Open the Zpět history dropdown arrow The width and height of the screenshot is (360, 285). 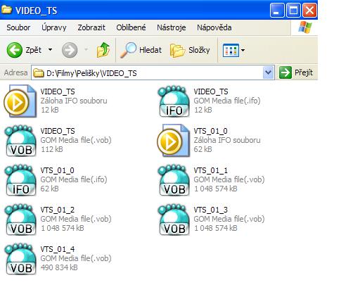point(50,50)
